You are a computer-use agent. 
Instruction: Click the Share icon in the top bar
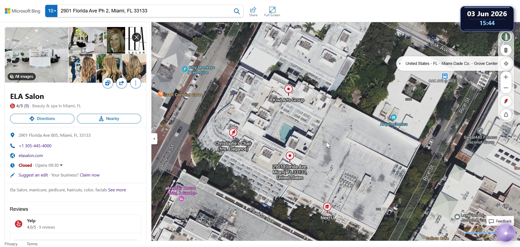coord(253,12)
